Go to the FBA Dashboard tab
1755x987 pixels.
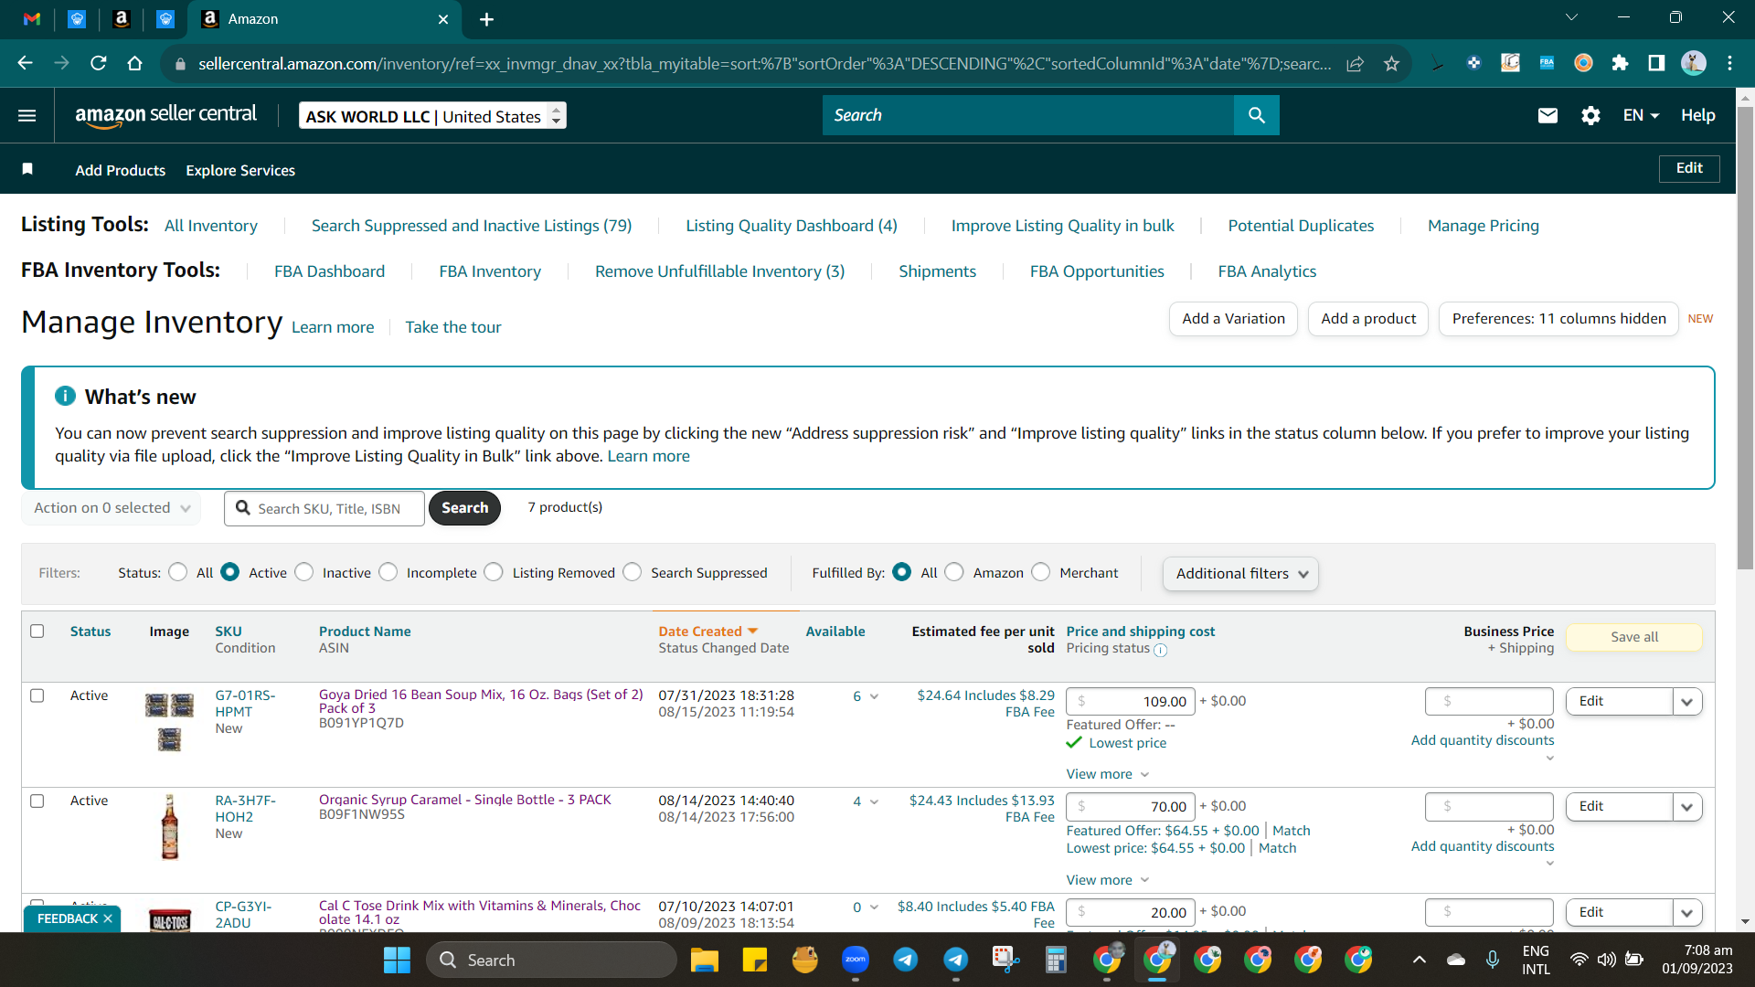pos(329,271)
